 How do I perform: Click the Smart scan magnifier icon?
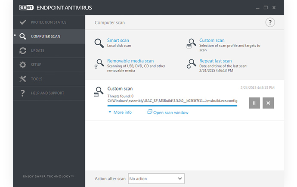click(99, 43)
